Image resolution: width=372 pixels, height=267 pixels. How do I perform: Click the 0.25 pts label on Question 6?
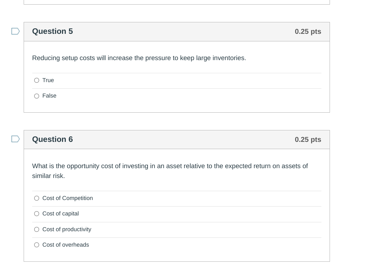pos(308,139)
